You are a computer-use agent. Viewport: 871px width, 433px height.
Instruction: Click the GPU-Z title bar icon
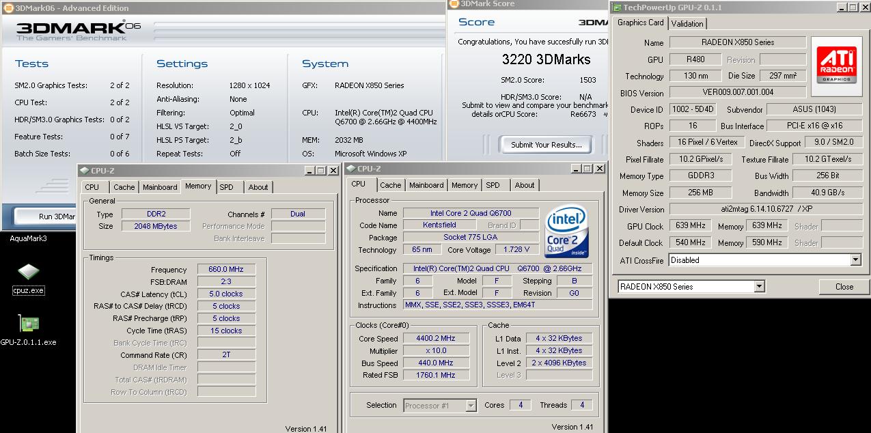(x=616, y=8)
